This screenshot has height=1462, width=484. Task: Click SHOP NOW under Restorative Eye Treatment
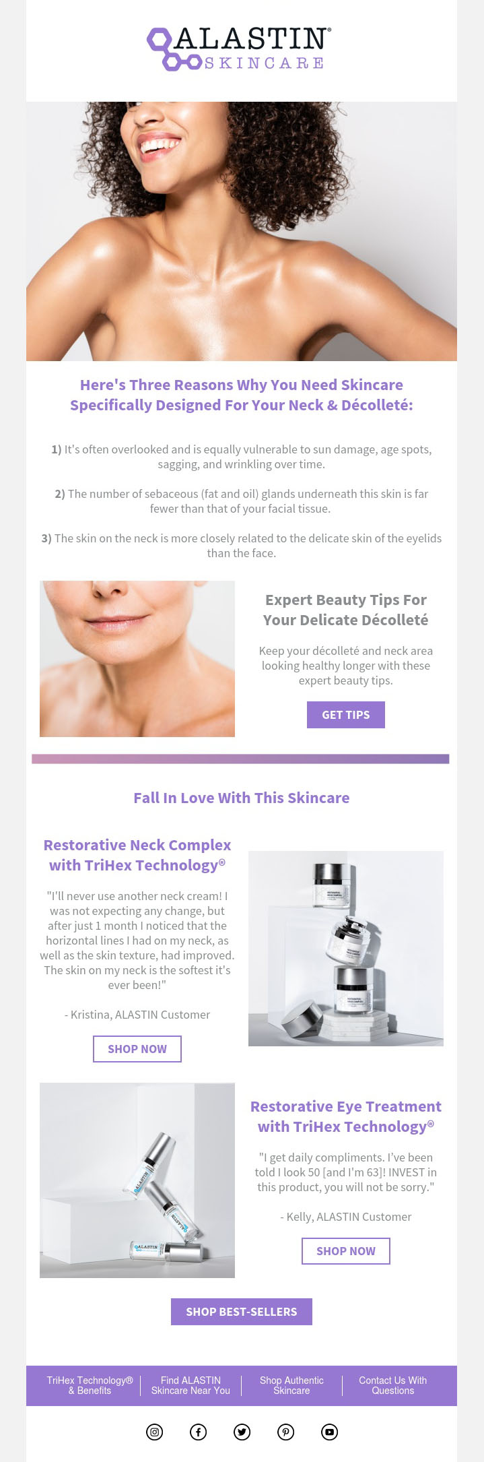coord(346,1251)
